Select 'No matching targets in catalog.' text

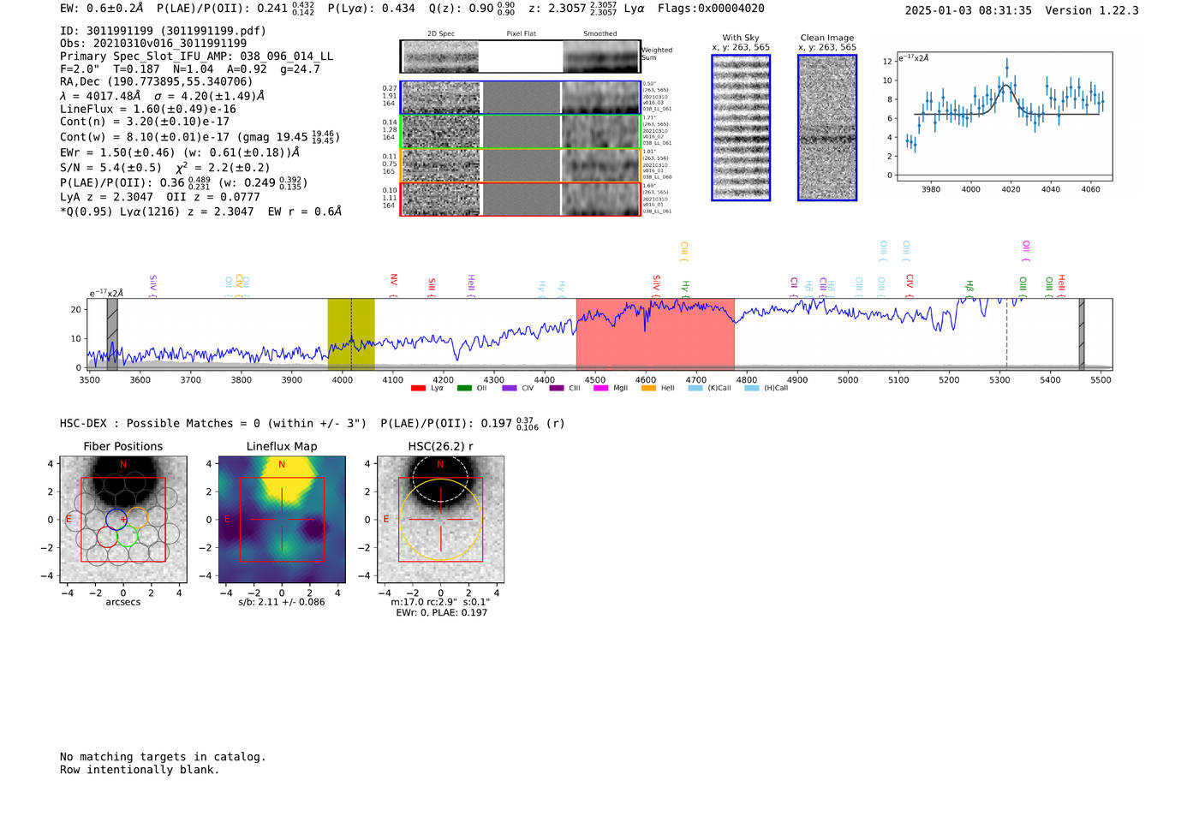[x=163, y=757]
